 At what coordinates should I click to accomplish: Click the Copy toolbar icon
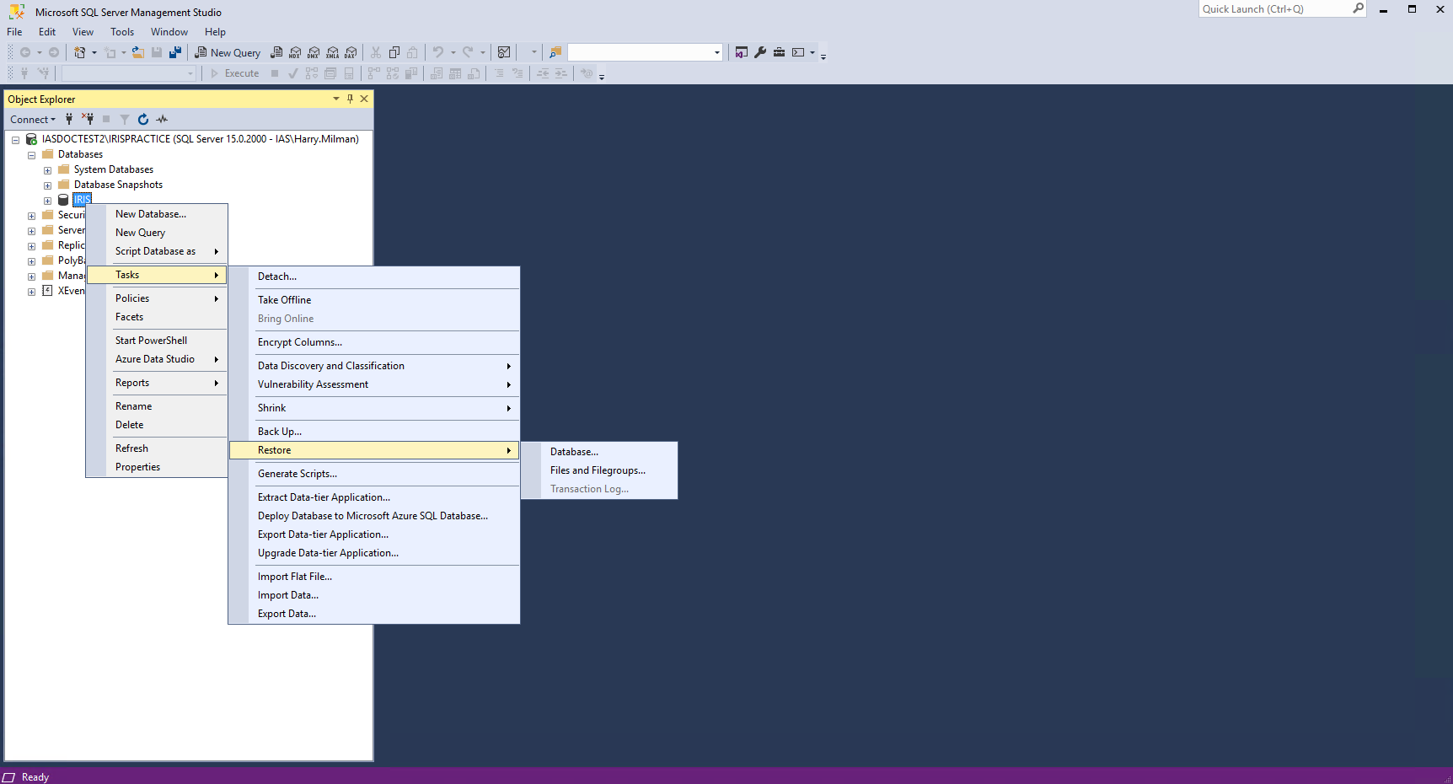(x=394, y=52)
